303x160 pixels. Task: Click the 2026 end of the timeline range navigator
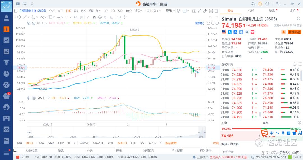tap(201, 137)
